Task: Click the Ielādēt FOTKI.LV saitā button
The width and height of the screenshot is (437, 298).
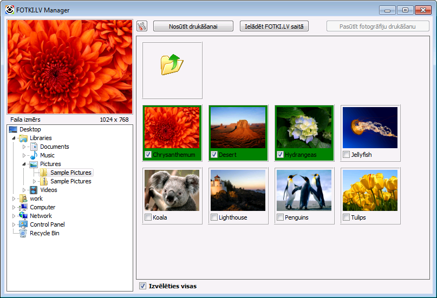Action: (274, 27)
